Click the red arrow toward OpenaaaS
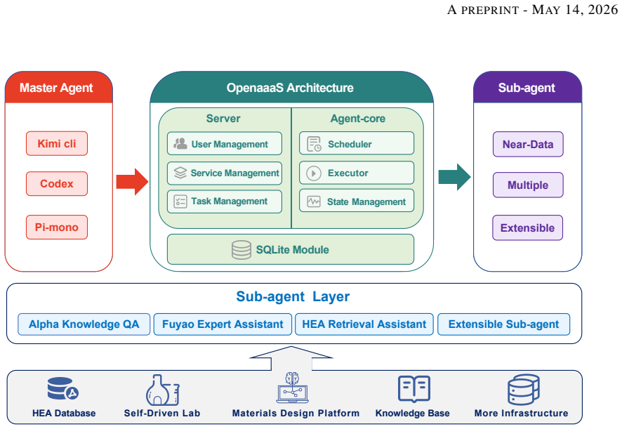This screenshot has height=429, width=622. 132,182
